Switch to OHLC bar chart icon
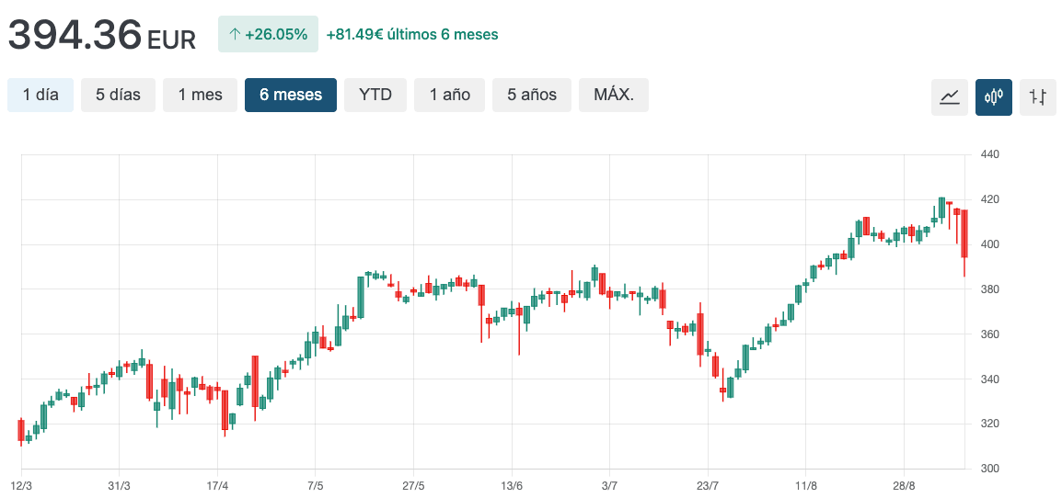Image resolution: width=1062 pixels, height=498 pixels. click(1038, 96)
